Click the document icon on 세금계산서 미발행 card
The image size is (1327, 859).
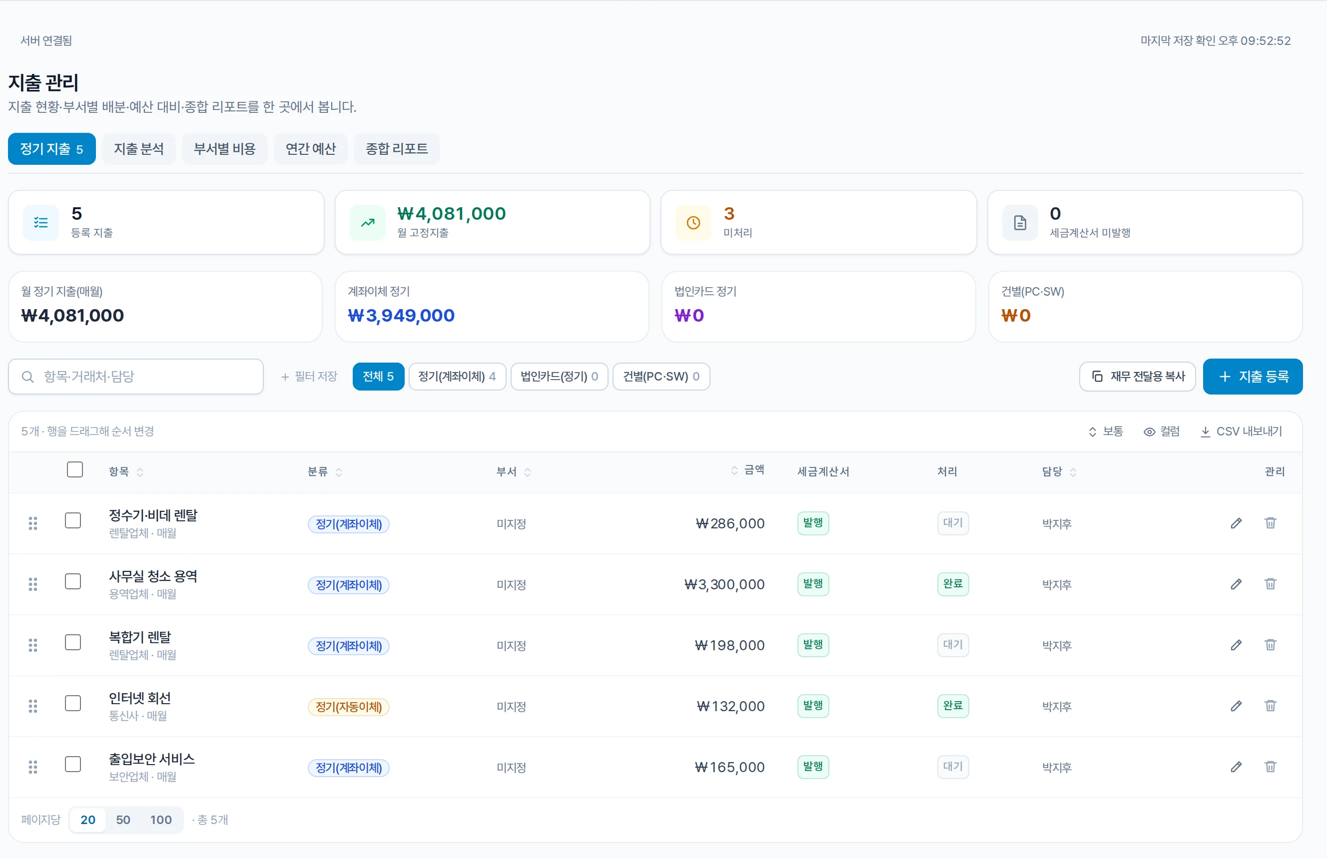(x=1020, y=222)
